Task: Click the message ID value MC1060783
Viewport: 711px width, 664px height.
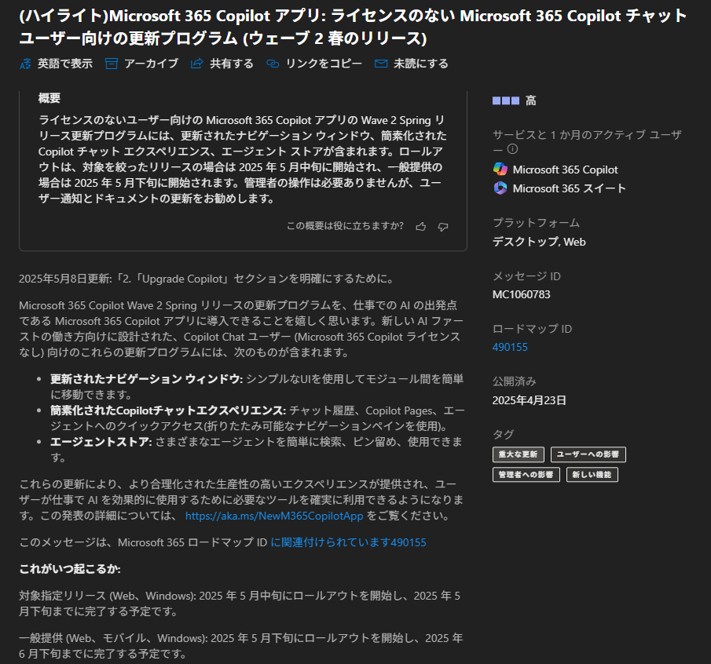Action: point(522,294)
